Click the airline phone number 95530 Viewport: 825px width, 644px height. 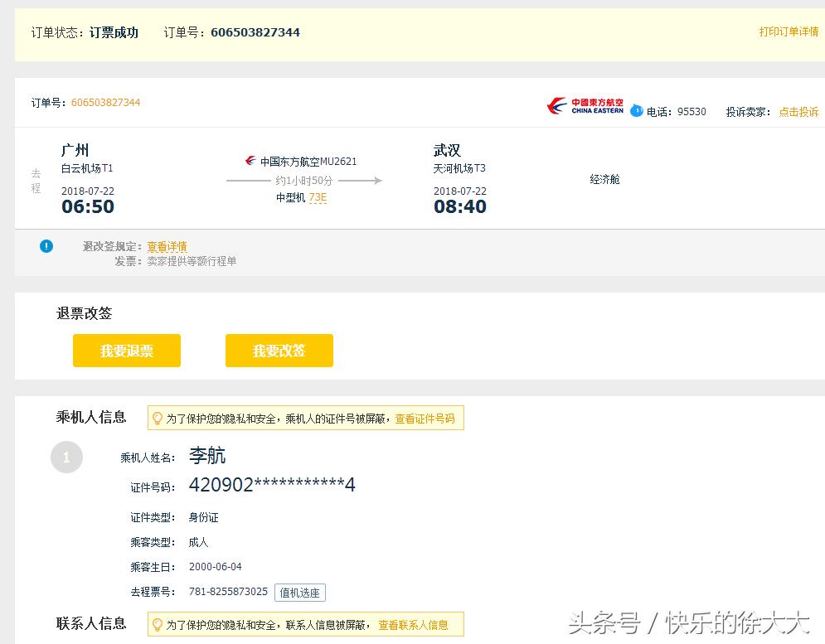pyautogui.click(x=691, y=111)
